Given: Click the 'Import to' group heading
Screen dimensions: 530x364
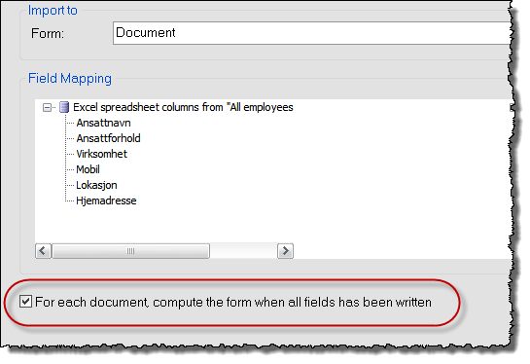Looking at the screenshot, I should coord(53,11).
